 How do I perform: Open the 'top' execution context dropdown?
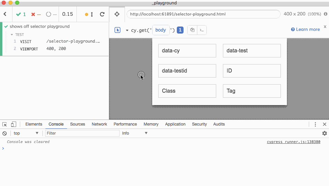click(x=26, y=133)
